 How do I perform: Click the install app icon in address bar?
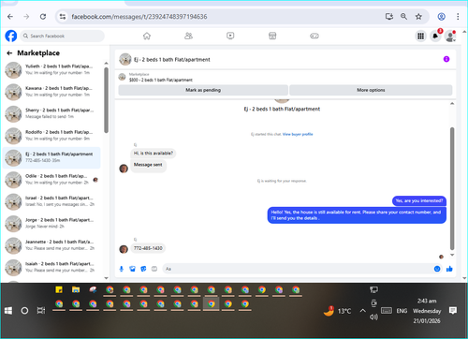[389, 17]
